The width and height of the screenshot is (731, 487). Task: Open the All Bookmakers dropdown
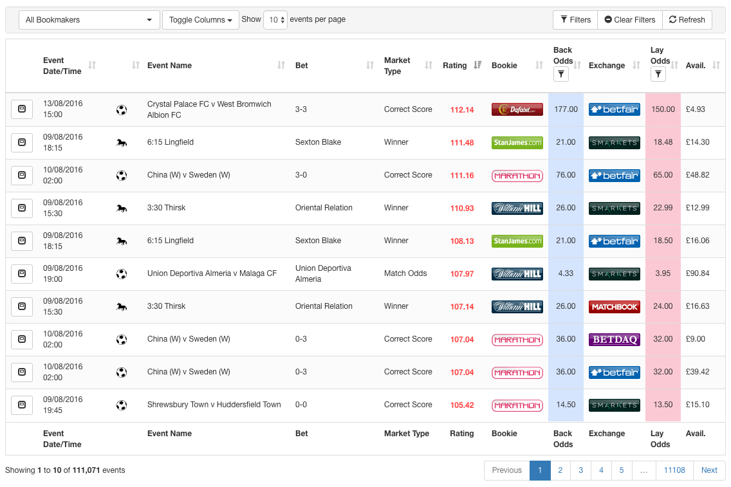[89, 20]
